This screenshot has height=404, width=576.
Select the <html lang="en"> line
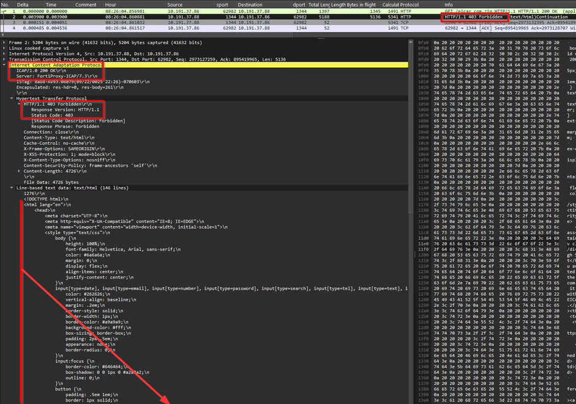[x=47, y=205]
